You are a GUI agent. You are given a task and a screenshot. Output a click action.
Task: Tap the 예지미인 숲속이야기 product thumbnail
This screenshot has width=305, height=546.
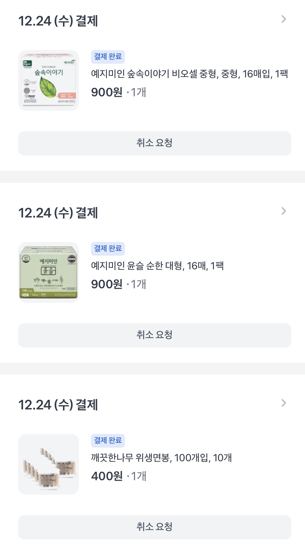click(x=49, y=80)
